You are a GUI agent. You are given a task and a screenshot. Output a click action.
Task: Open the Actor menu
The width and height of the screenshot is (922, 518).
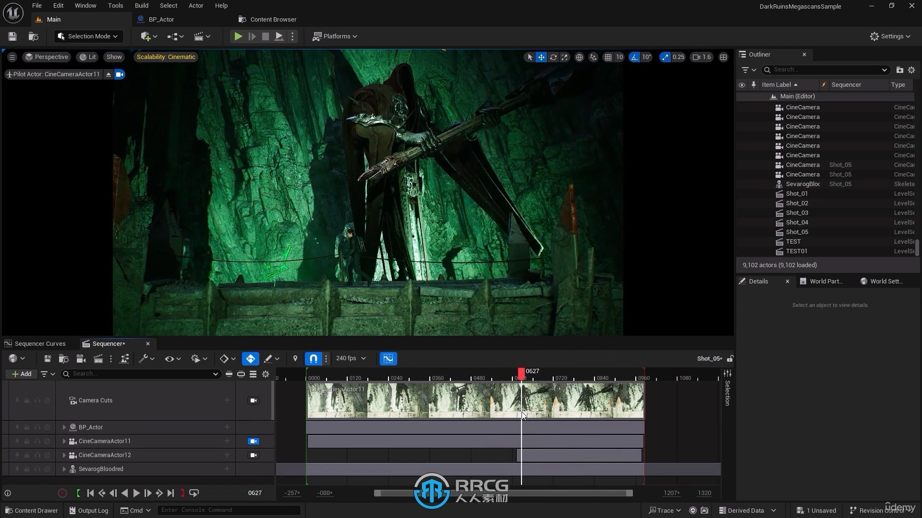(x=196, y=6)
